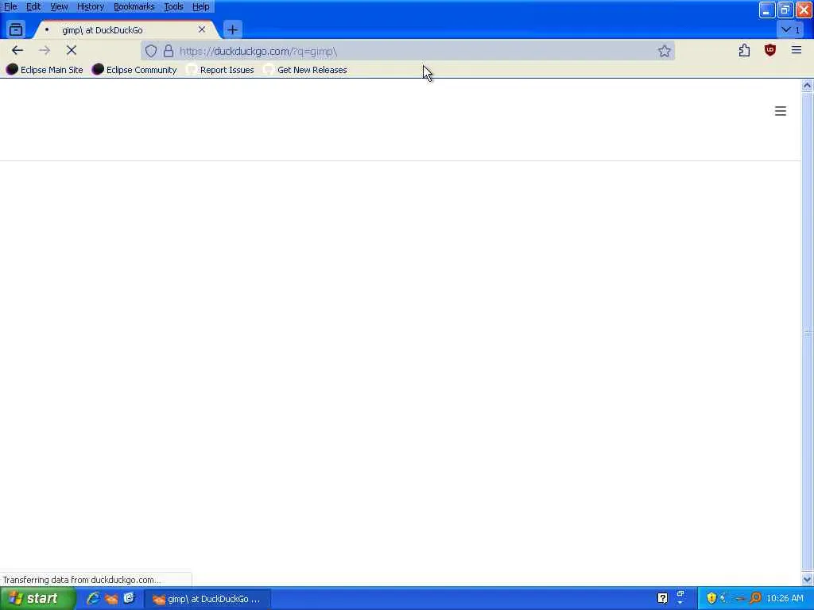This screenshot has height=610, width=814.
Task: Open the Get New Releases bookmark
Action: (x=305, y=70)
